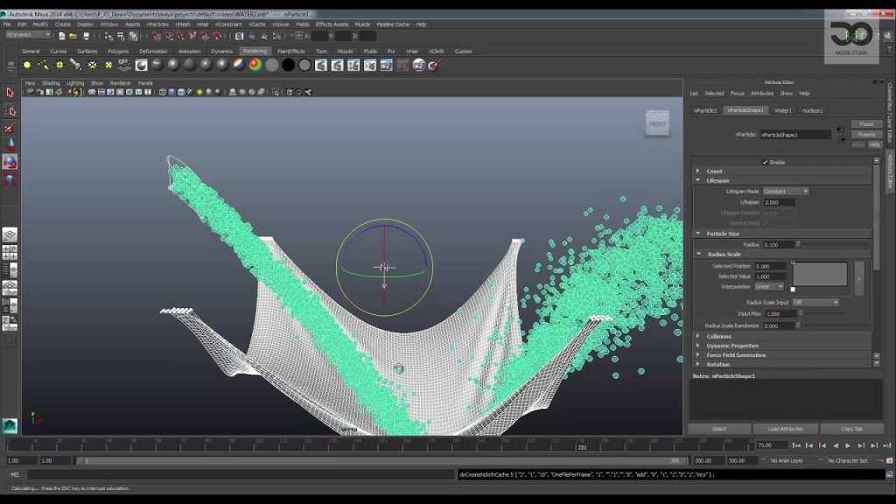Open the Radius Scale Input dropdown

[815, 302]
